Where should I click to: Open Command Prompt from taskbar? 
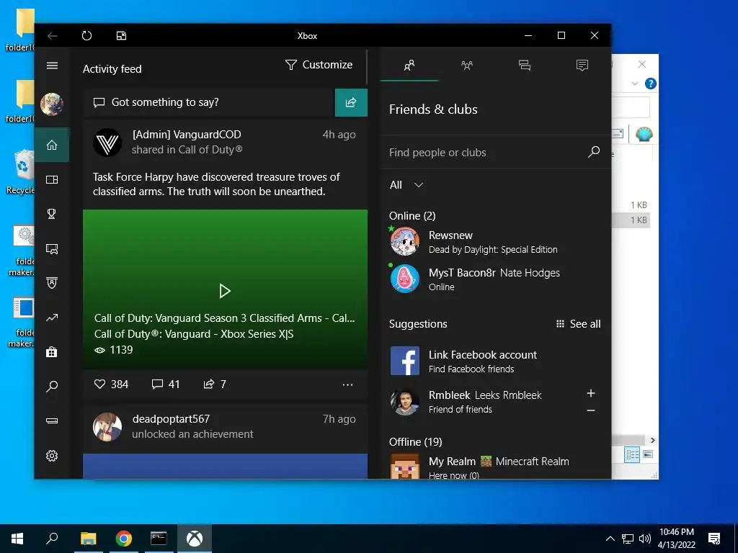(x=159, y=539)
